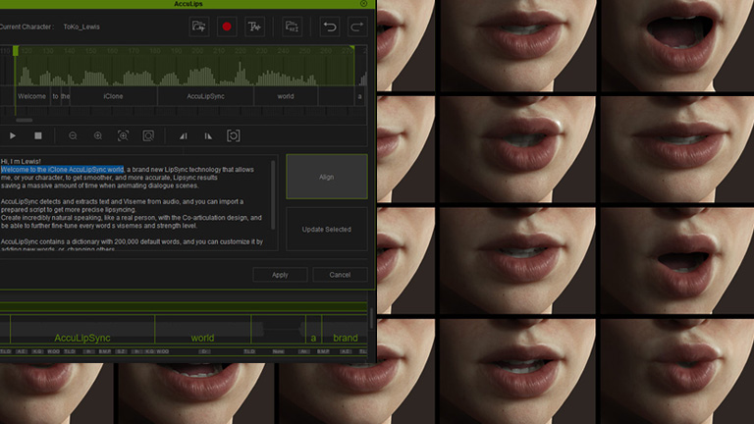Apply the lip sync changes

tap(280, 275)
